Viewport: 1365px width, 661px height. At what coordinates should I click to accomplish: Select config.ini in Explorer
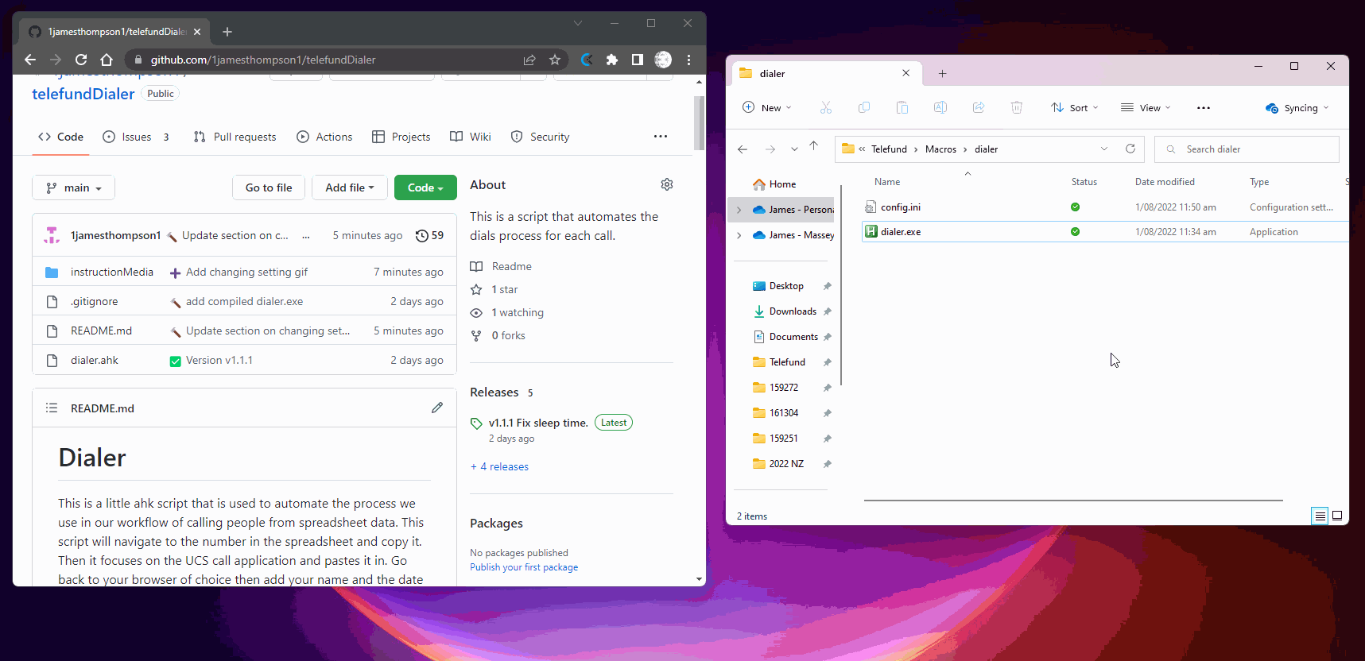click(901, 207)
